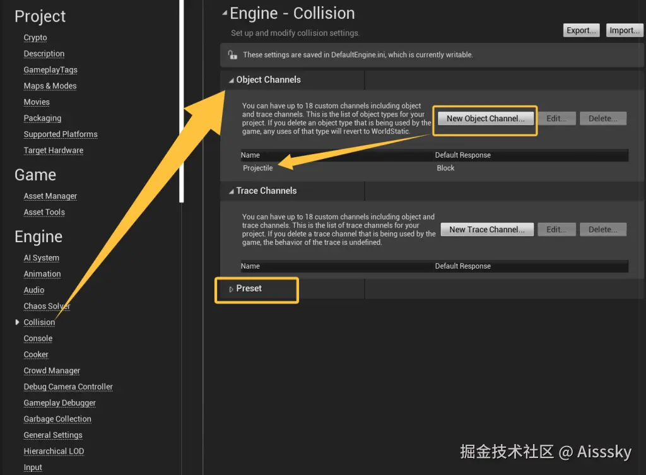The height and width of the screenshot is (475, 646).
Task: Collapse the Object Channels section
Action: point(232,80)
